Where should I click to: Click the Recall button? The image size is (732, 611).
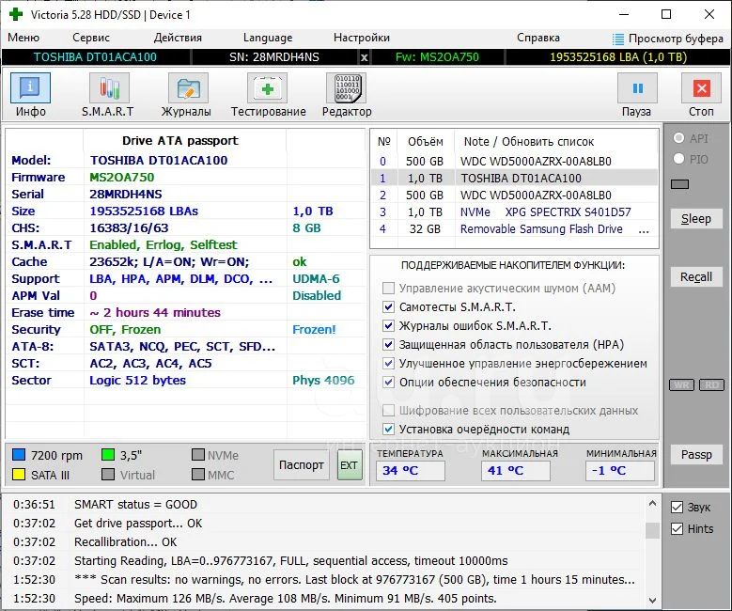[696, 277]
